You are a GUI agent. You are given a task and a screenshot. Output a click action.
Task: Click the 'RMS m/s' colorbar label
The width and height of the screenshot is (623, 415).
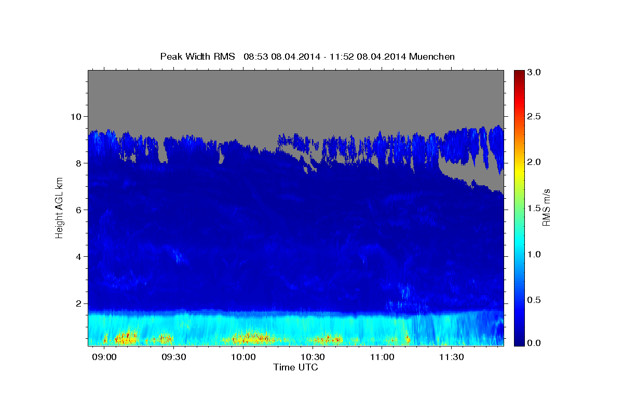546,208
